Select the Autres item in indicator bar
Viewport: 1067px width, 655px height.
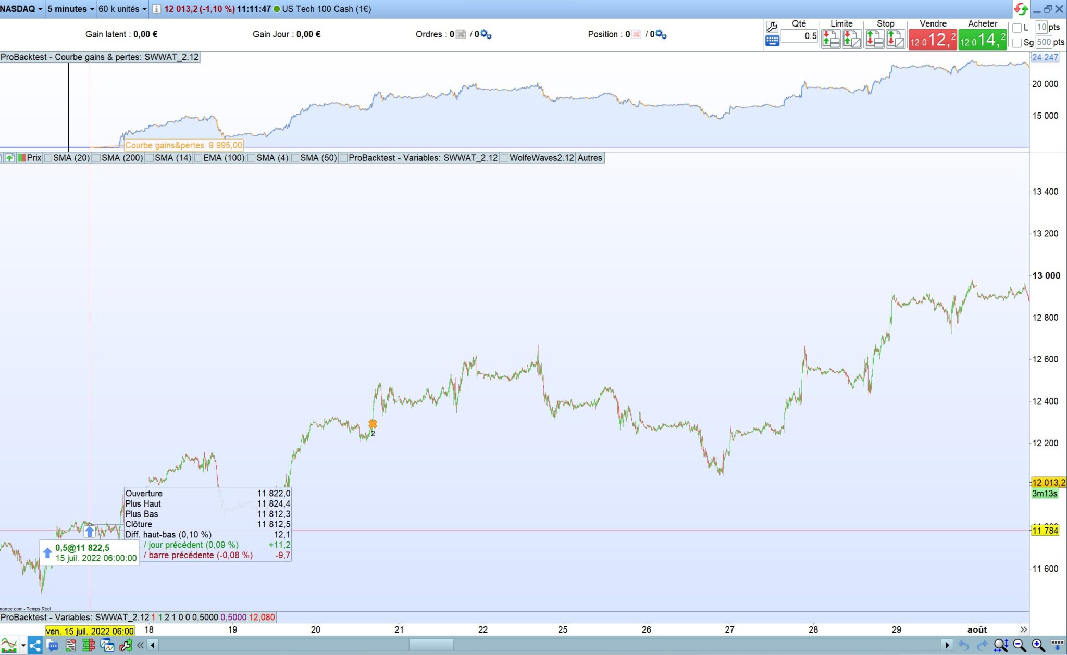(x=590, y=158)
